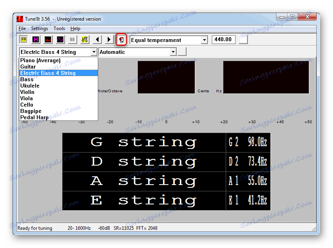The height and width of the screenshot is (248, 333).
Task: Select the magenta H harmonics icon
Action: (x=36, y=40)
